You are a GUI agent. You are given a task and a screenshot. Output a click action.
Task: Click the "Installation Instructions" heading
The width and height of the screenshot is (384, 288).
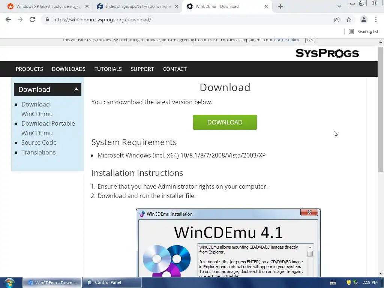click(x=137, y=173)
